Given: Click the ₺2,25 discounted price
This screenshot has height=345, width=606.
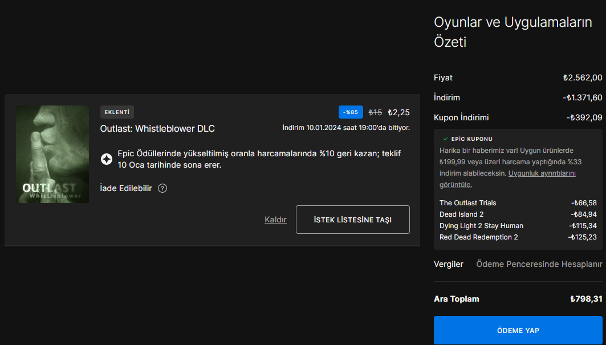Looking at the screenshot, I should coord(399,112).
